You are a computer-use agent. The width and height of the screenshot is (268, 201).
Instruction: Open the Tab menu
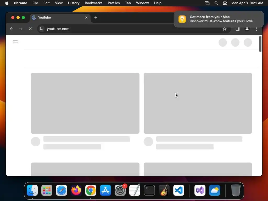[x=128, y=3]
